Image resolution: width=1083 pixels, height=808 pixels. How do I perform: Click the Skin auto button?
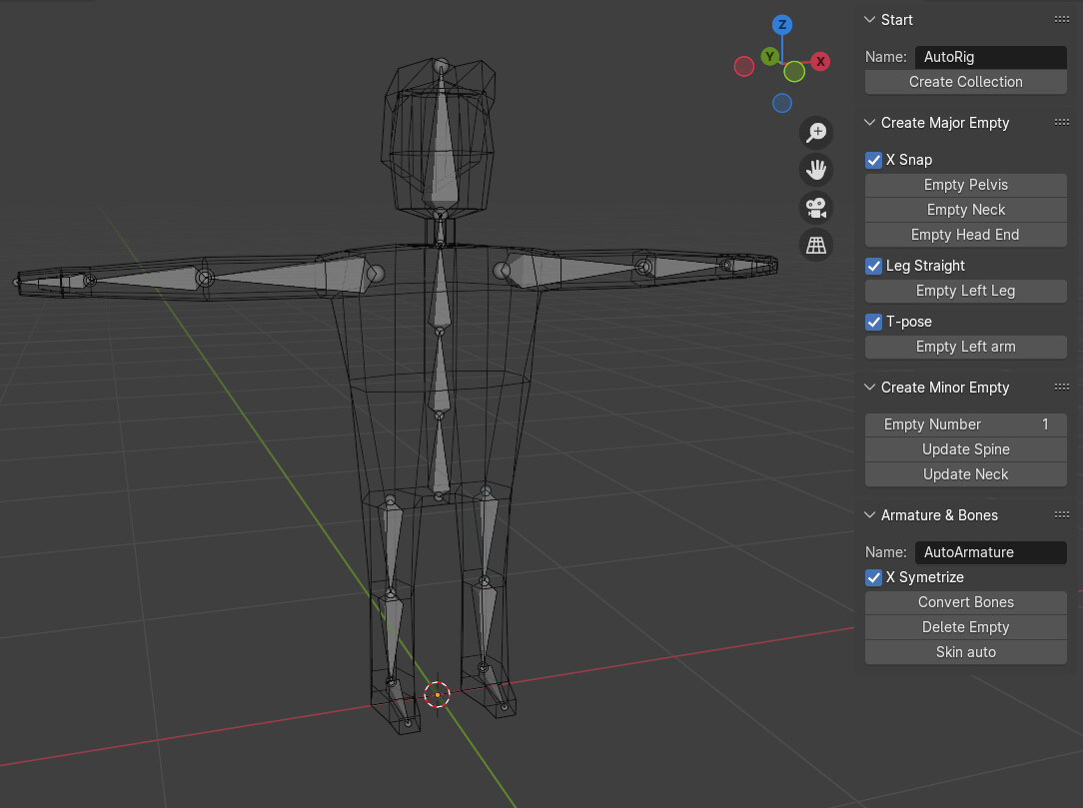965,651
